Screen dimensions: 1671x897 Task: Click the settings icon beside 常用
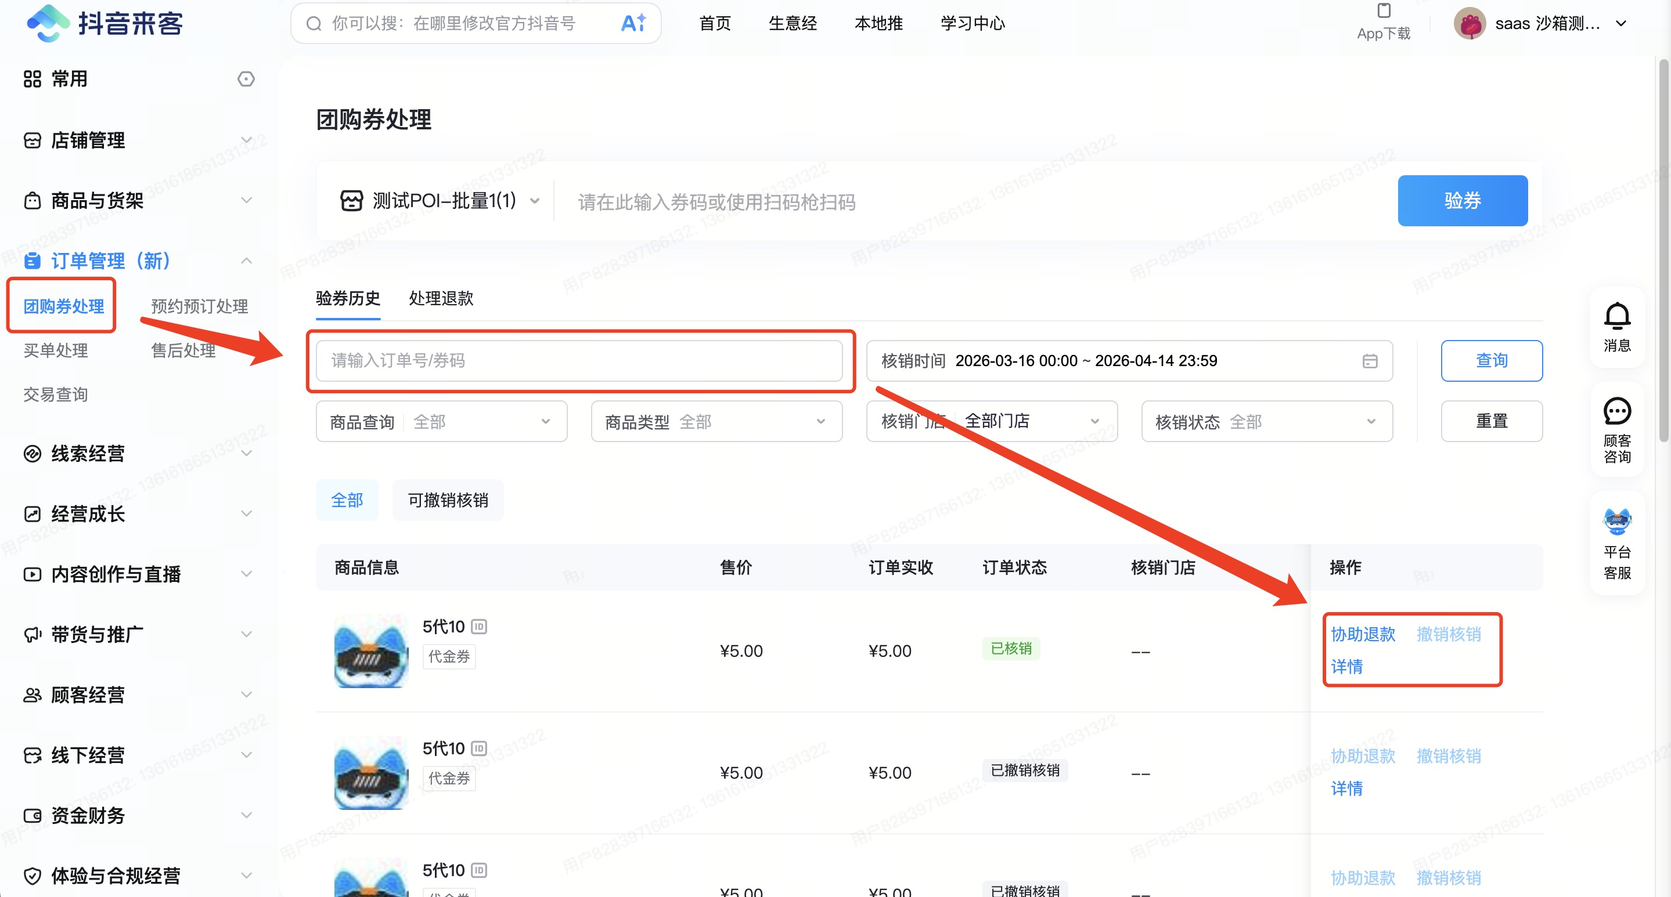[246, 79]
